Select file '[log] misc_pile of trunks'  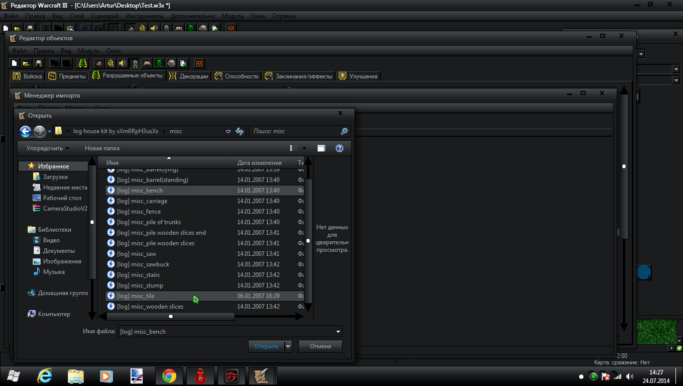(204, 222)
